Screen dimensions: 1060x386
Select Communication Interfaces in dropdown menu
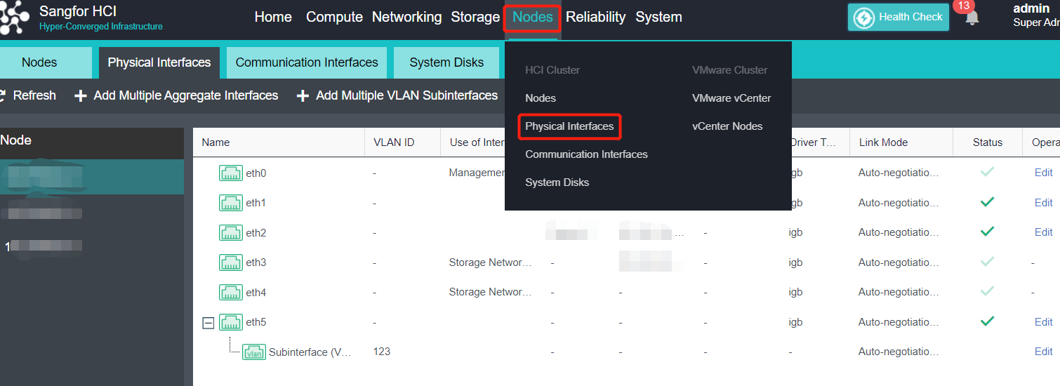click(x=586, y=154)
